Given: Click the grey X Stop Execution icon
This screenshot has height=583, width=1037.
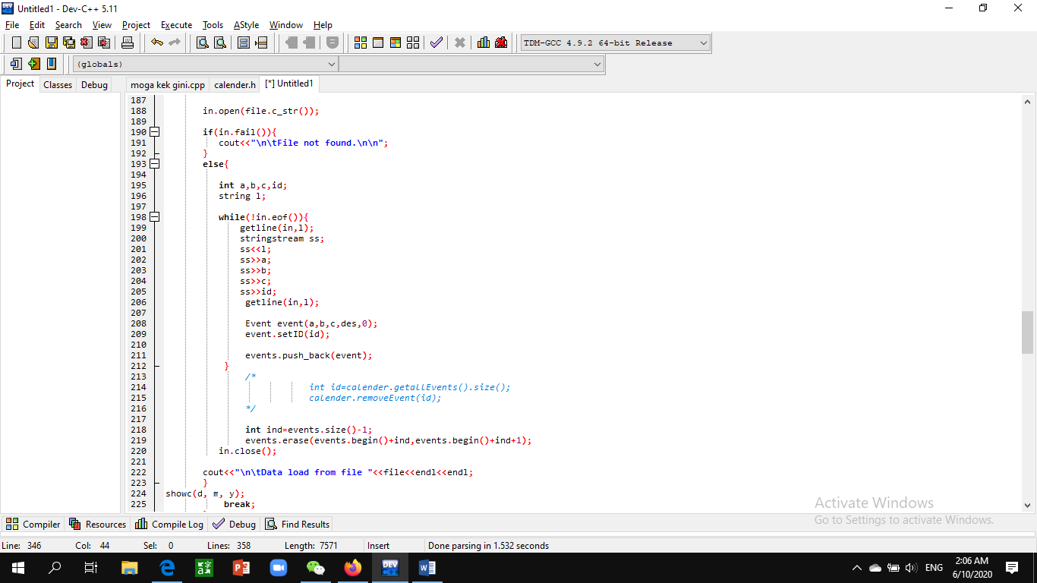Looking at the screenshot, I should (459, 43).
